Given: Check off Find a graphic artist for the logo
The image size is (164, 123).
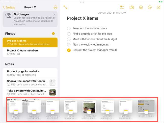Looking at the screenshot, I should pyautogui.click(x=69, y=34).
